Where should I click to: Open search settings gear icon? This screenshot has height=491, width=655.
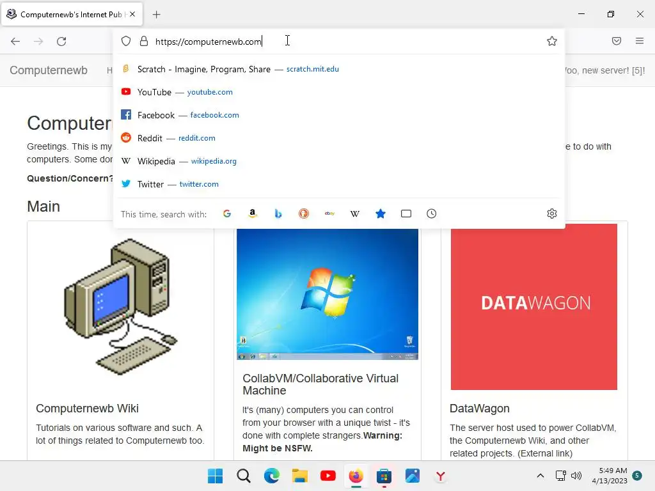pos(552,214)
